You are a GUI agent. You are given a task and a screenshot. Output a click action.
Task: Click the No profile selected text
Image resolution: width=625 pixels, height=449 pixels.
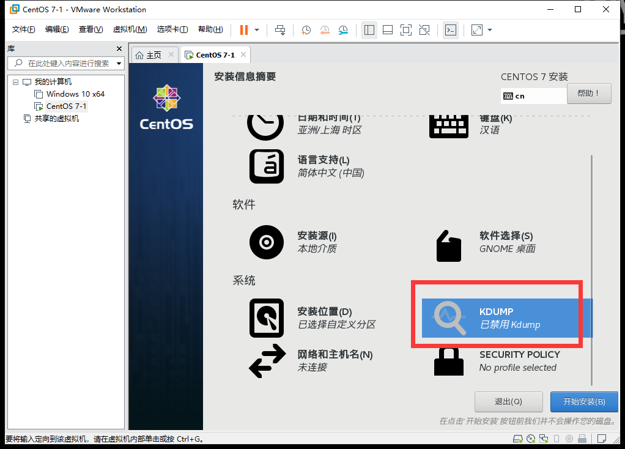click(x=518, y=367)
